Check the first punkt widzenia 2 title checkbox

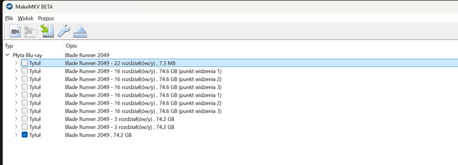click(25, 79)
